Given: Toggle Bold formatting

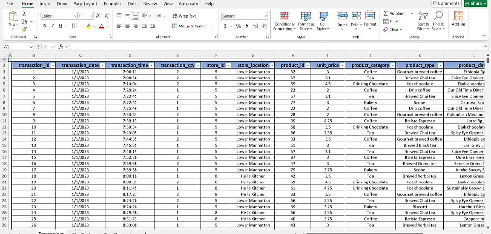Looking at the screenshot, I should pos(45,26).
